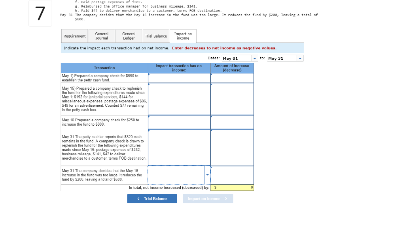Click the amount cell for the May 15 replenishment row
The image size is (405, 228).
click(232, 99)
